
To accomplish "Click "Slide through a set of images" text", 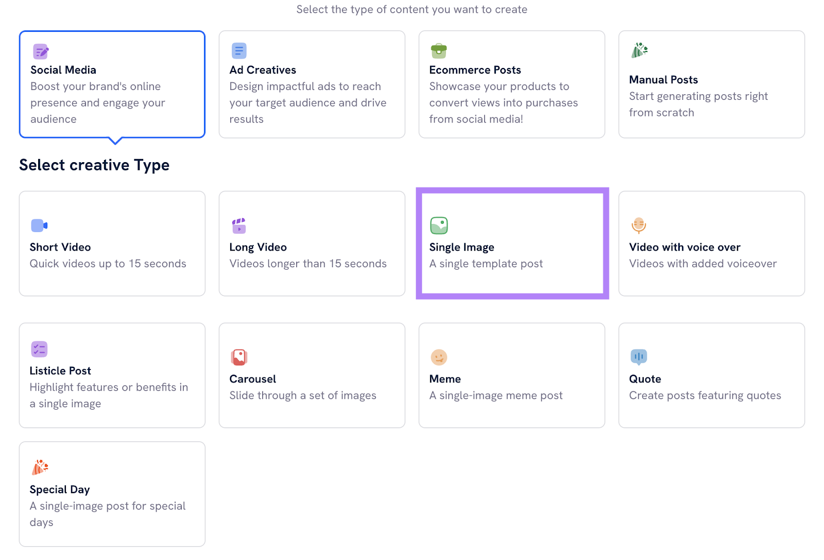I will [303, 395].
